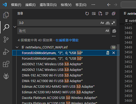Go forward in navigation history
This screenshot has height=104, width=136.
coord(115,5)
